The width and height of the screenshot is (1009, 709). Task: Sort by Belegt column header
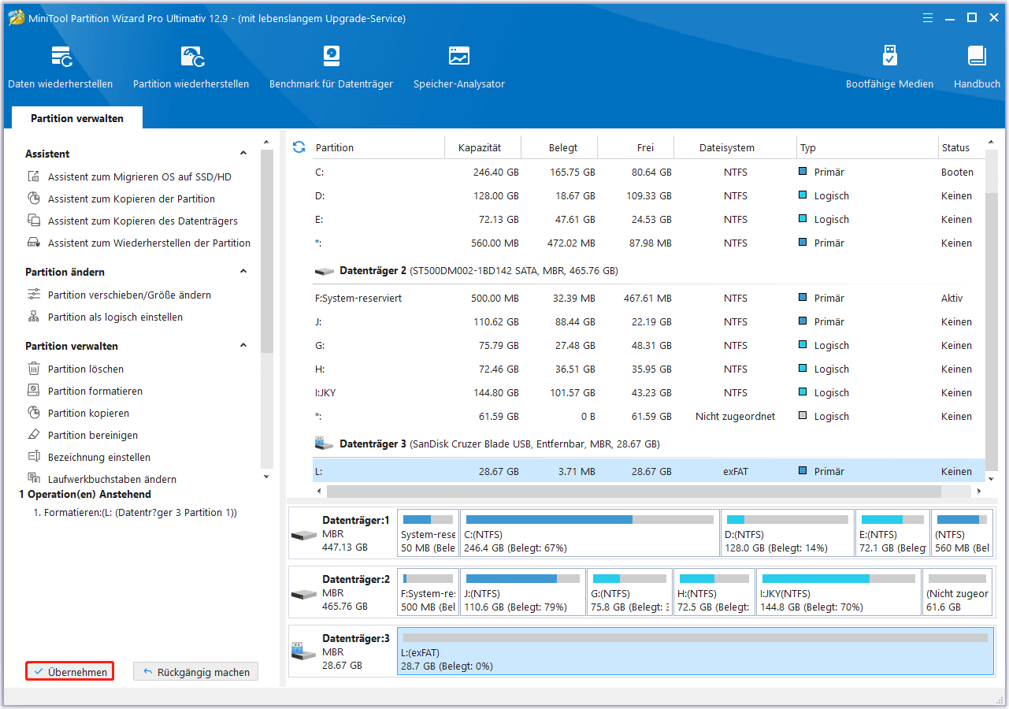point(560,147)
